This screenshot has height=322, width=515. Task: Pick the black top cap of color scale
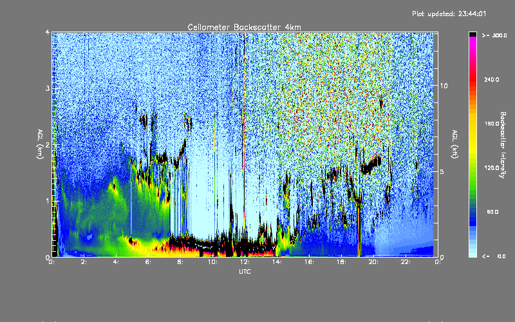[473, 34]
